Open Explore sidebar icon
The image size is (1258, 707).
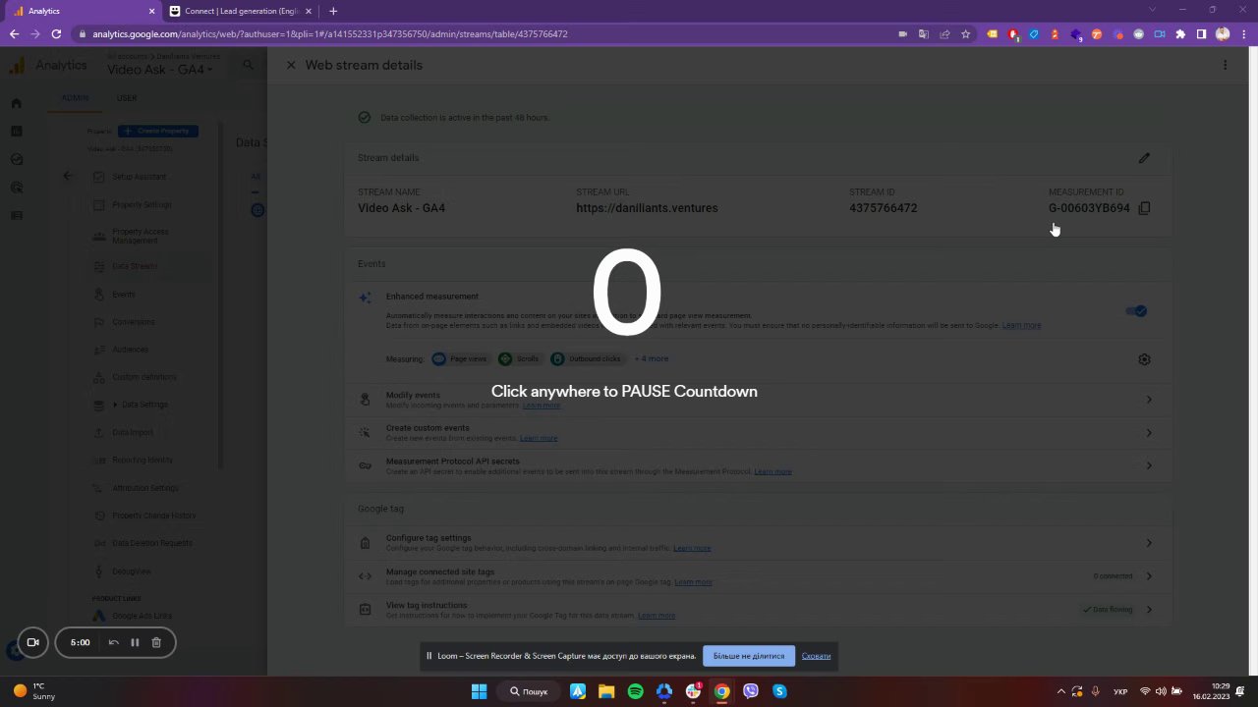coord(16,159)
